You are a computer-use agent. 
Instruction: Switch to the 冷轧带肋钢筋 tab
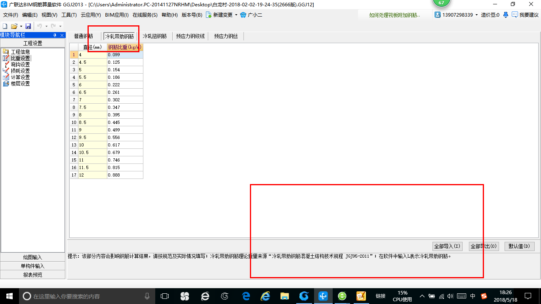click(119, 36)
